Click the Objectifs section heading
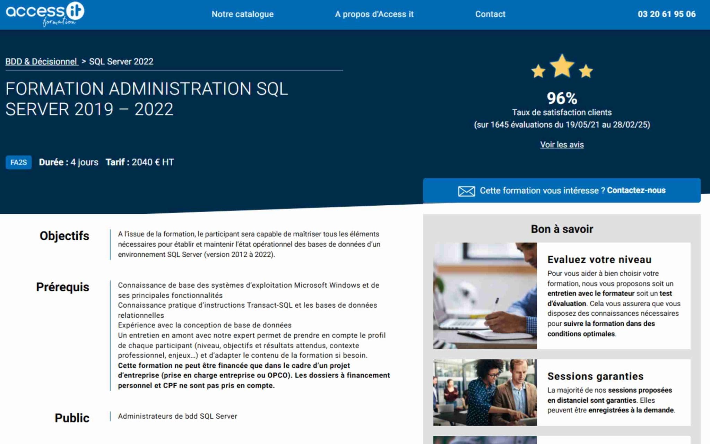Viewport: 710px width, 444px height. 64,236
